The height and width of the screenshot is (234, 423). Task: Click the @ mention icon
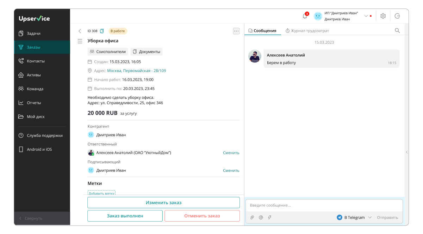[x=261, y=217]
